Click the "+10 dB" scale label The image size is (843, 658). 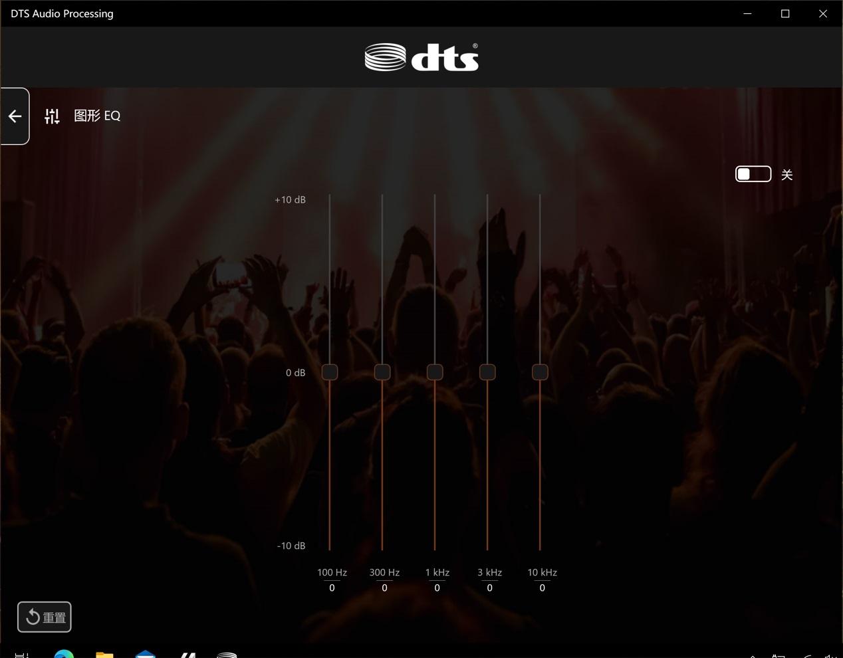pos(290,199)
